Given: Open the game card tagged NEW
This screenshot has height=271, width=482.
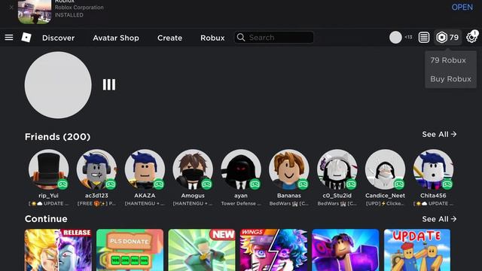Looking at the screenshot, I should (x=202, y=250).
